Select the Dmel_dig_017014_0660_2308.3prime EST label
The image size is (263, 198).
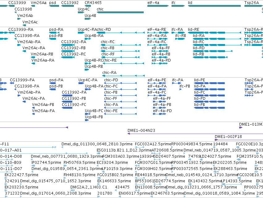pos(56,193)
